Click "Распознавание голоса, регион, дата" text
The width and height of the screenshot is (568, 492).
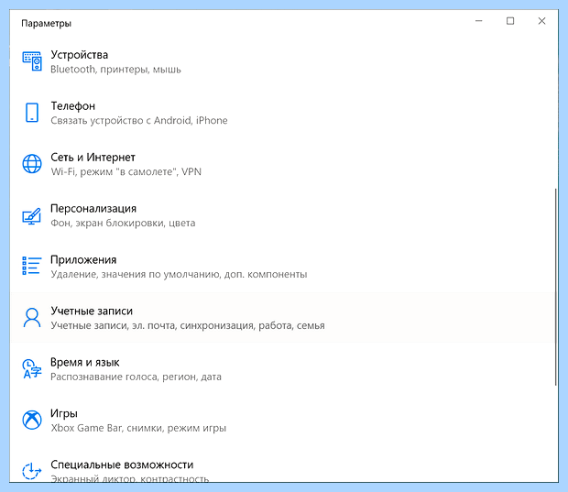pos(136,377)
